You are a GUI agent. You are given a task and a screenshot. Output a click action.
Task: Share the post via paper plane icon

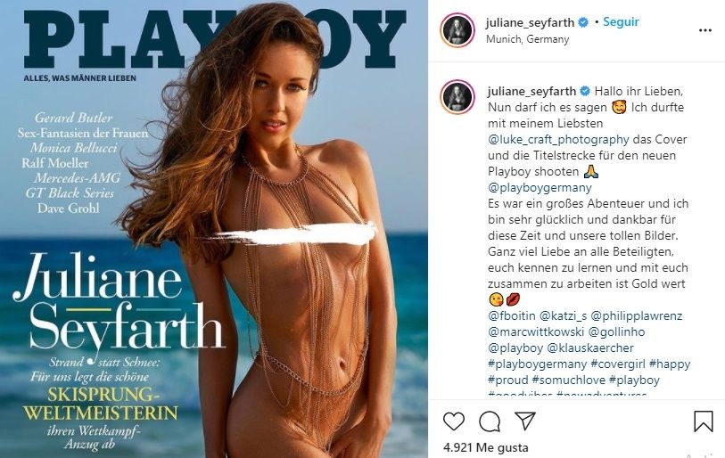pyautogui.click(x=524, y=421)
